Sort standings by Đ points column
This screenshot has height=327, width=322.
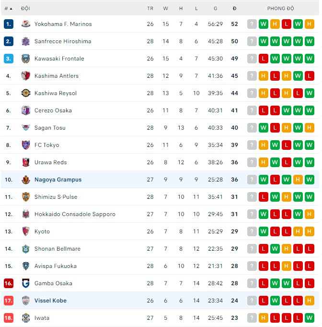tap(234, 9)
